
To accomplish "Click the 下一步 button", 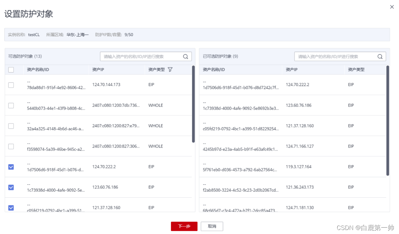I will [x=184, y=226].
